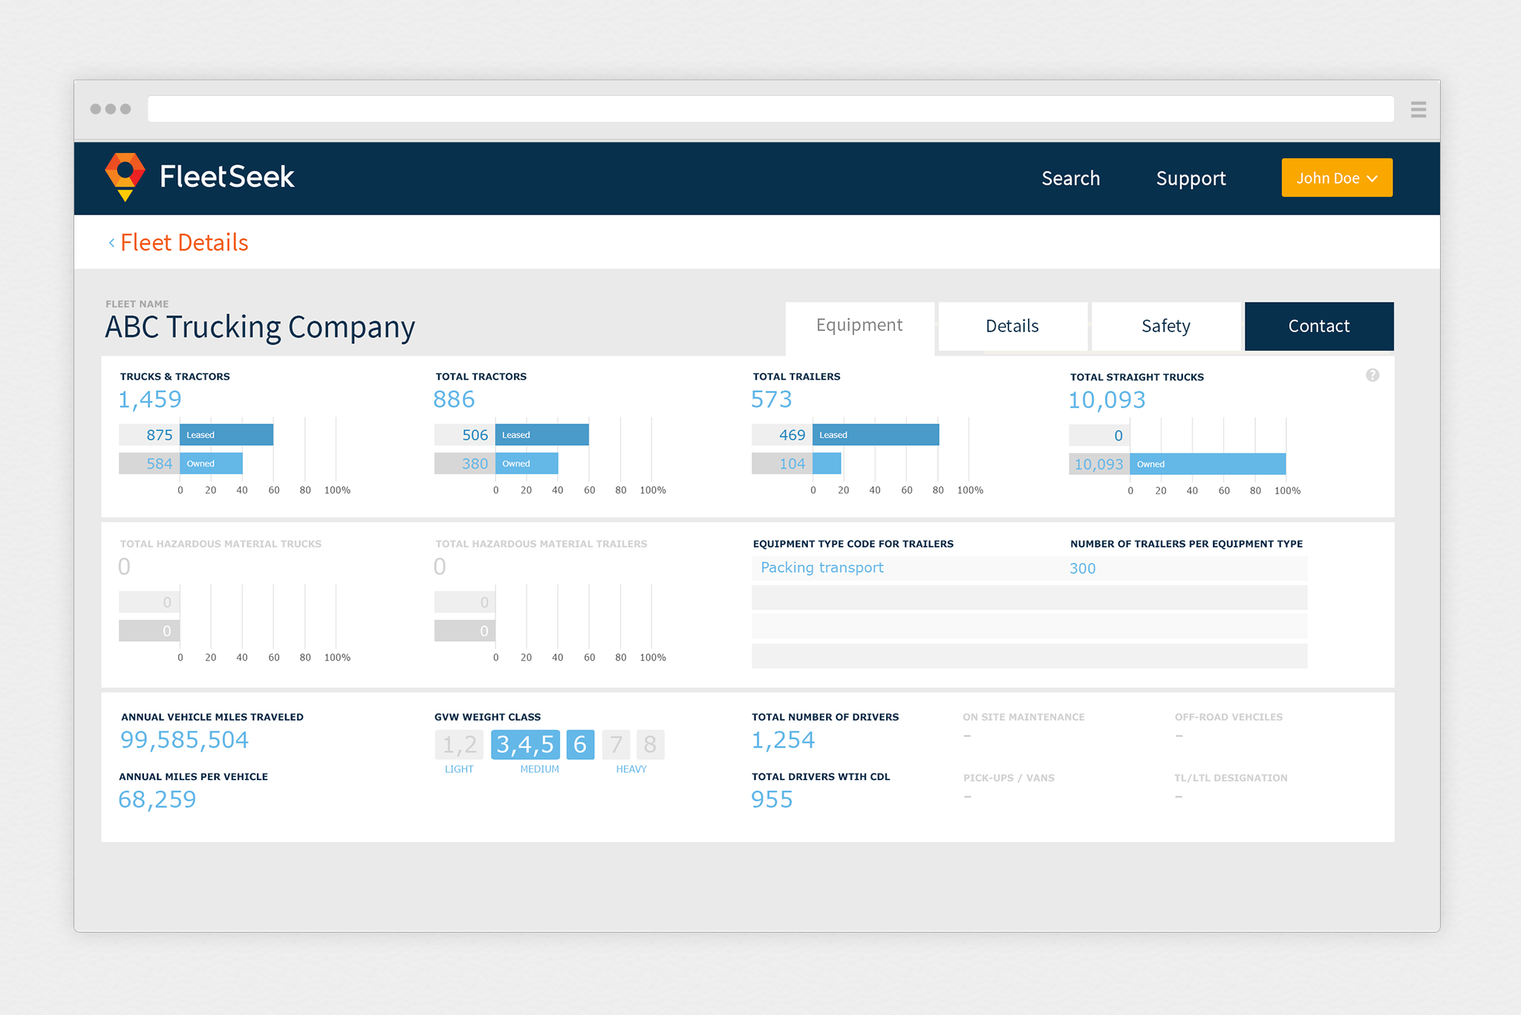This screenshot has height=1015, width=1521.
Task: Go to the Contact tab
Action: click(x=1318, y=326)
